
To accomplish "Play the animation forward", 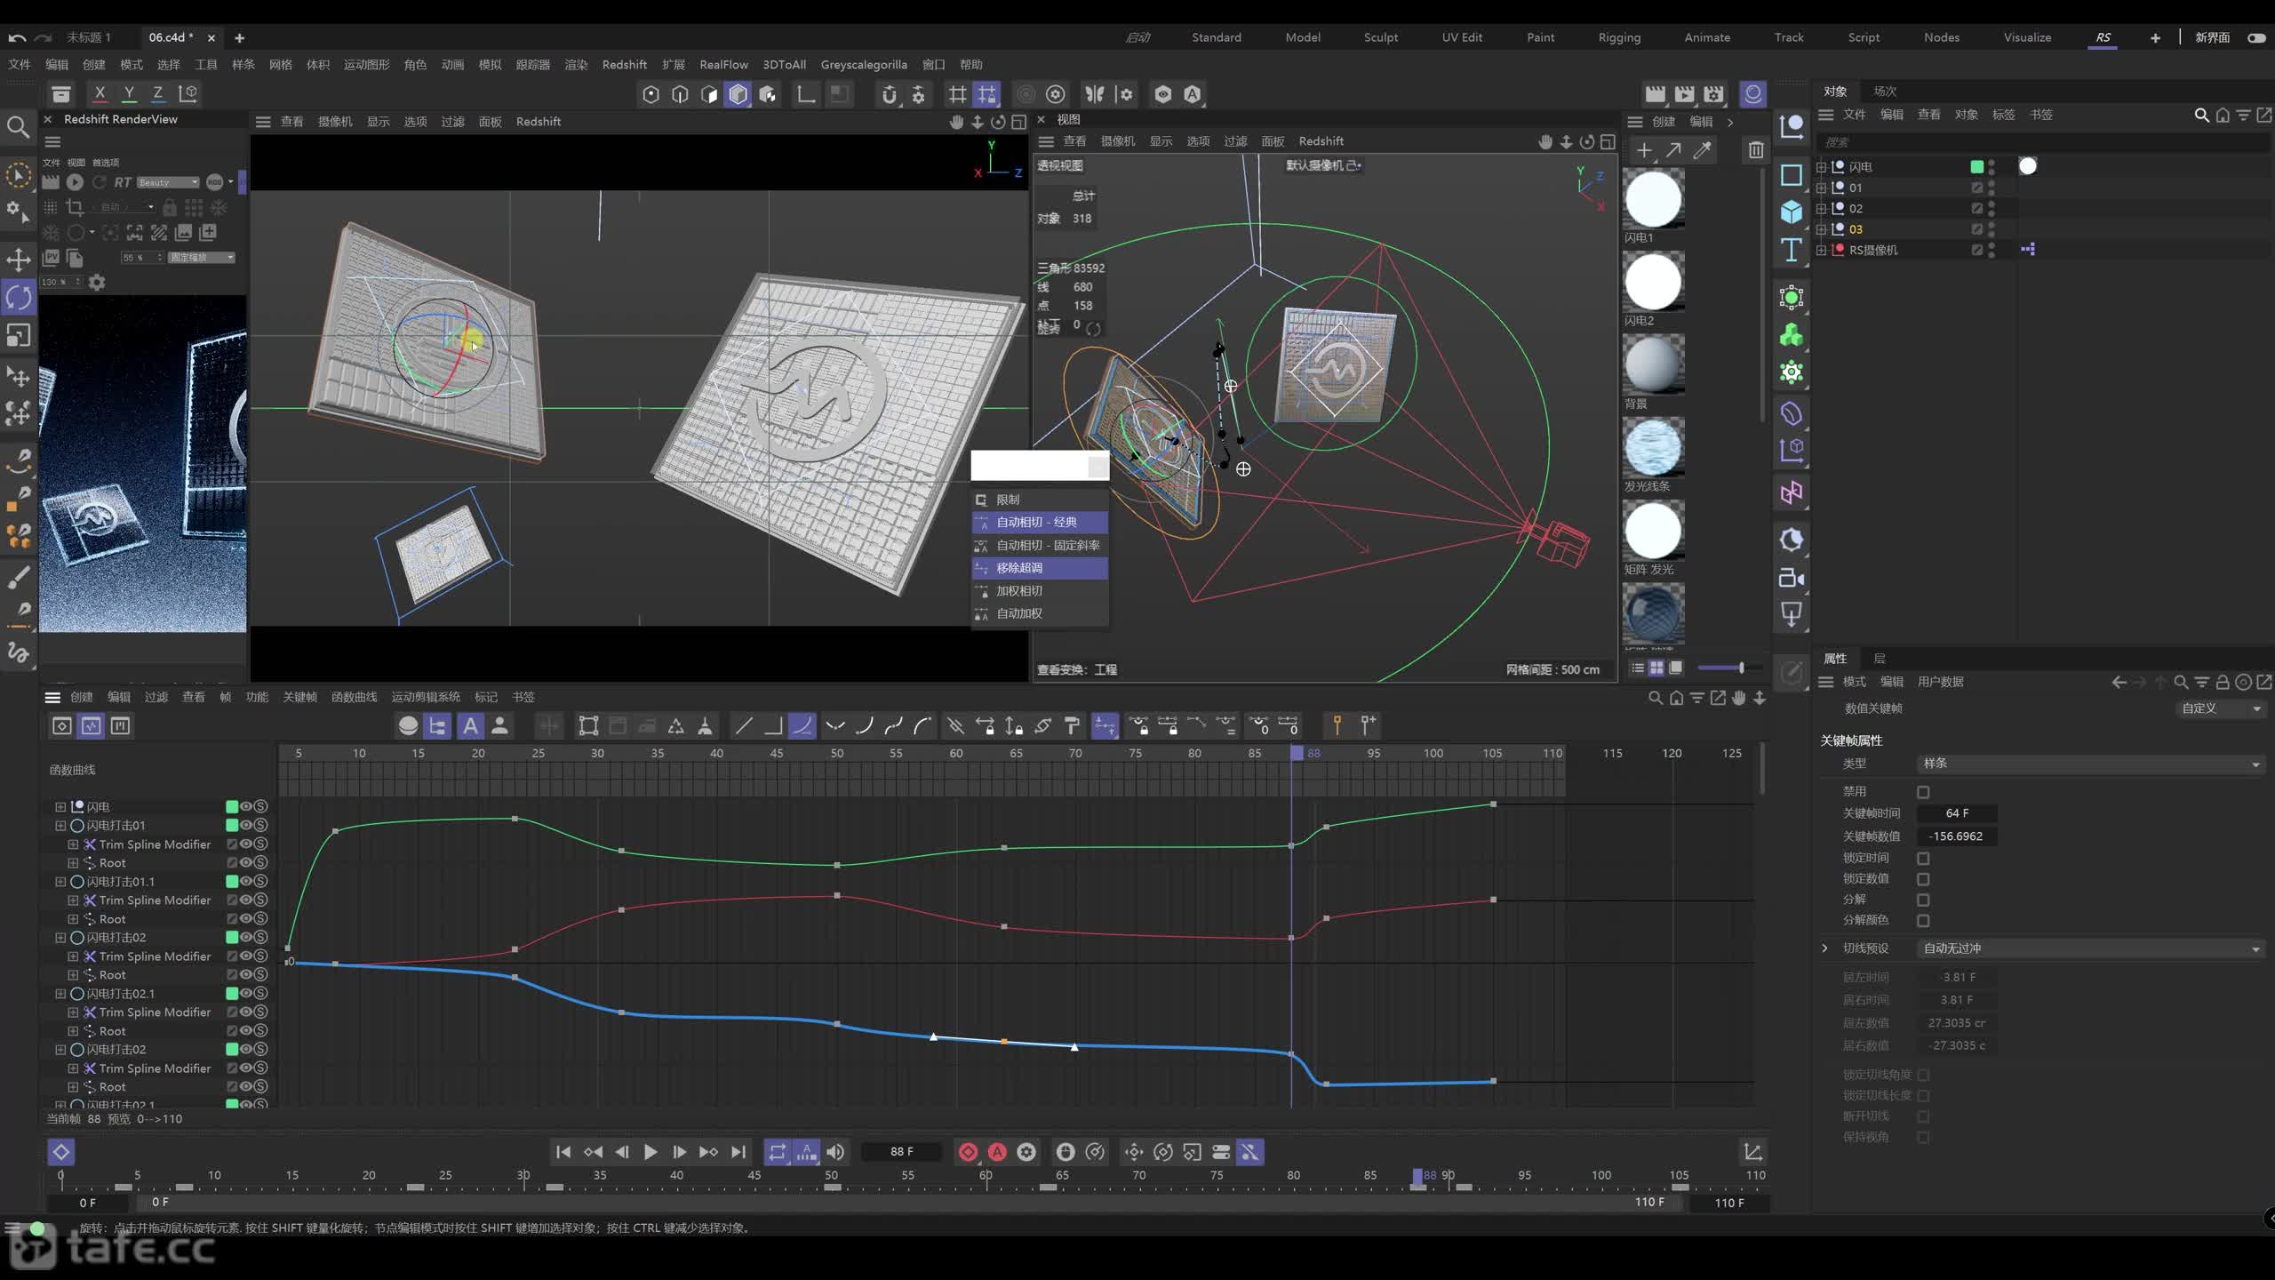I will [651, 1152].
